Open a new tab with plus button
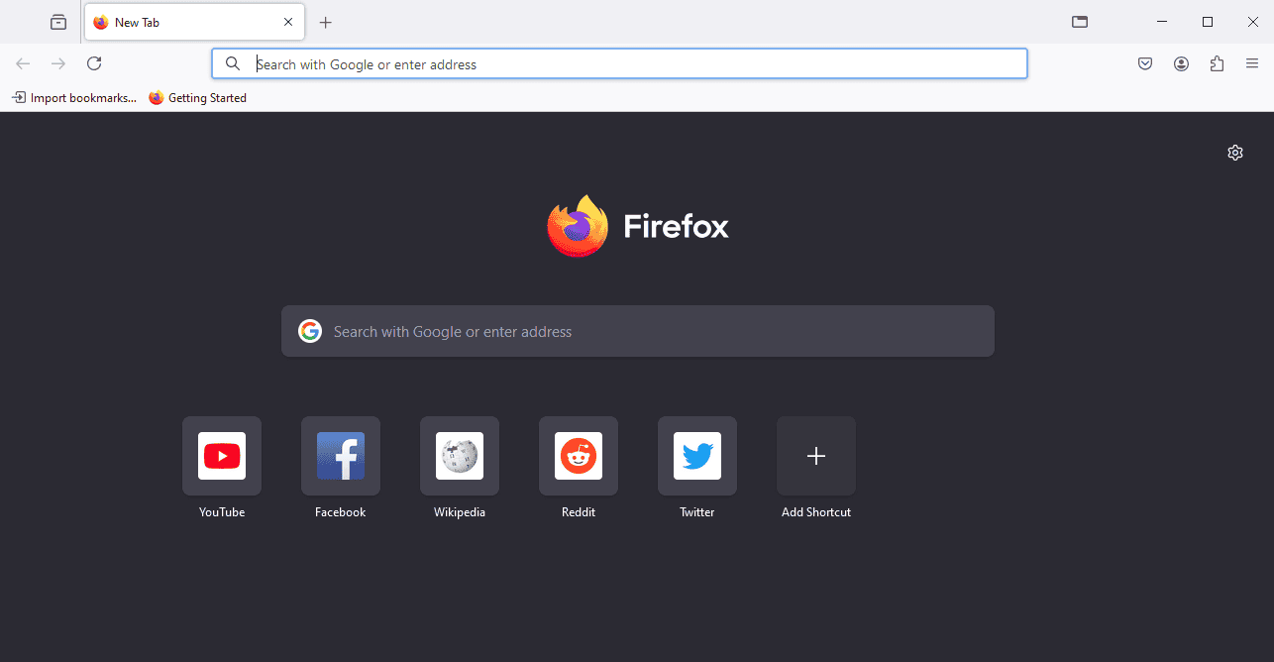This screenshot has height=662, width=1274. [x=326, y=22]
